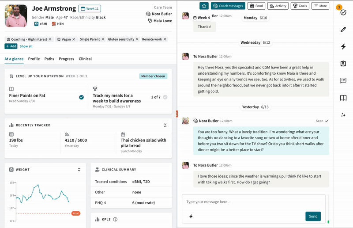Image resolution: width=353 pixels, height=228 pixels.
Task: Open the contact card icon in sidebar
Action: [x=343, y=64]
